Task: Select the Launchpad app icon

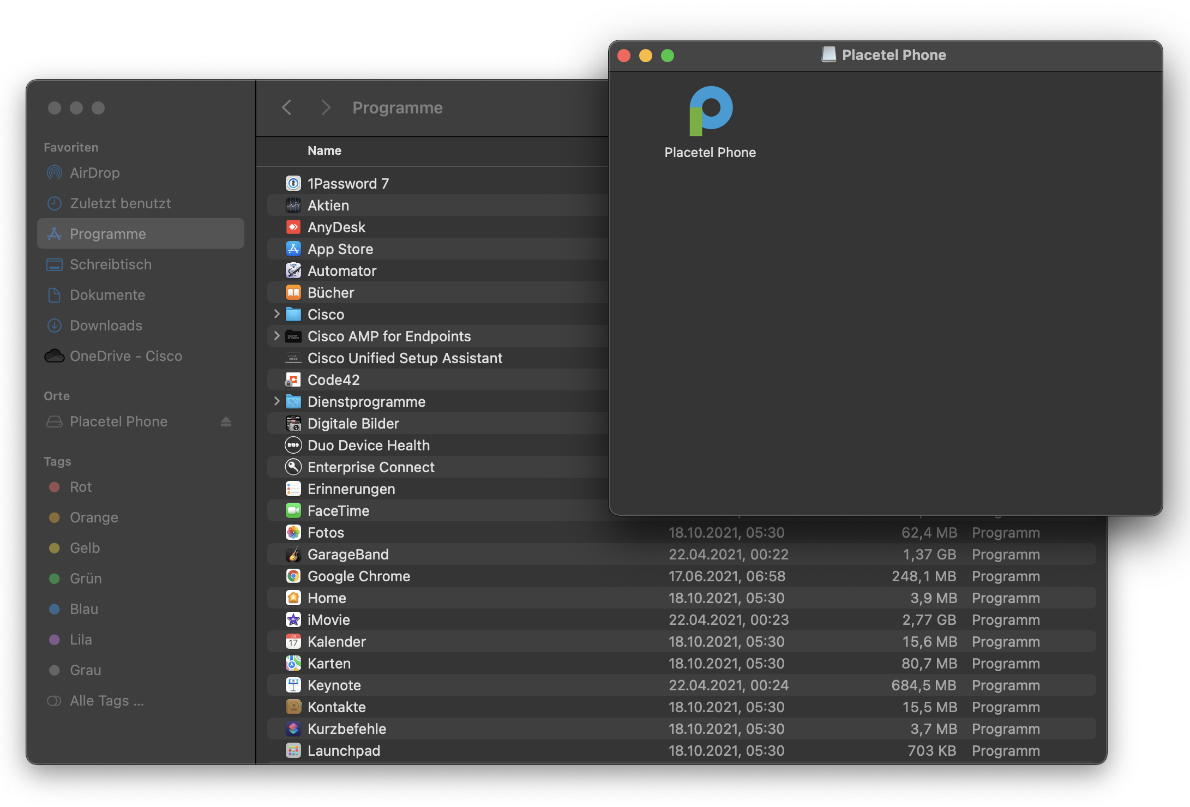Action: (x=293, y=750)
